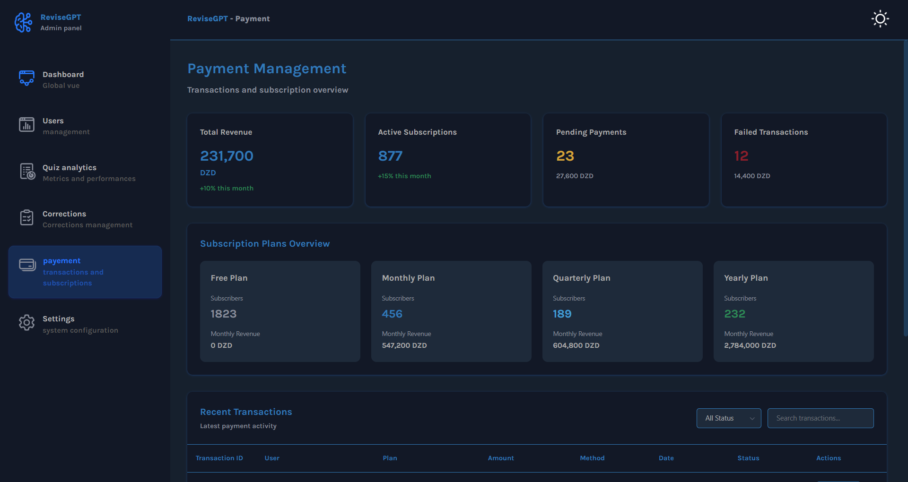Click the Payment Management page title
The width and height of the screenshot is (908, 482).
click(x=267, y=69)
